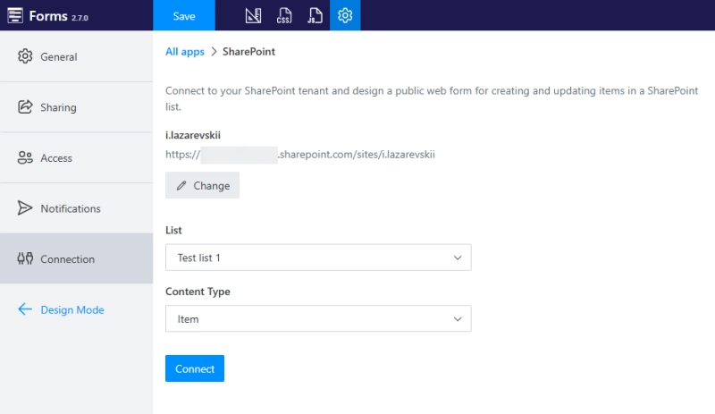Click the List field label

click(173, 230)
